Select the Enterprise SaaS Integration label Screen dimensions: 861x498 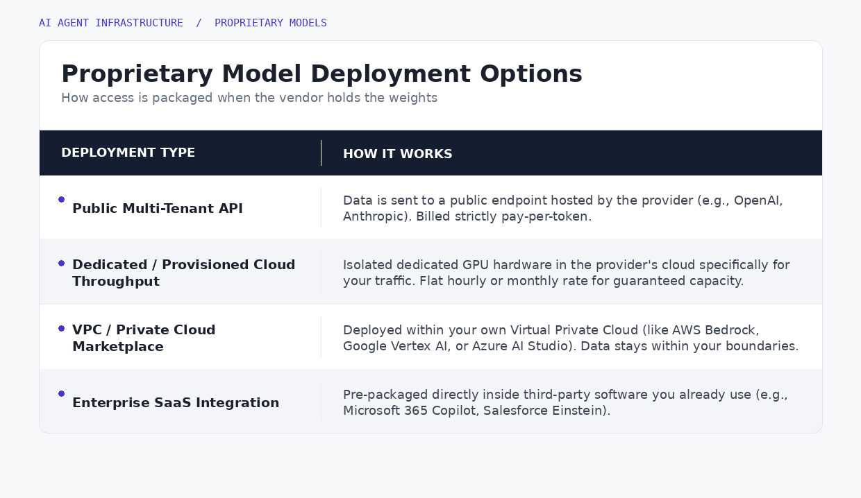click(176, 402)
